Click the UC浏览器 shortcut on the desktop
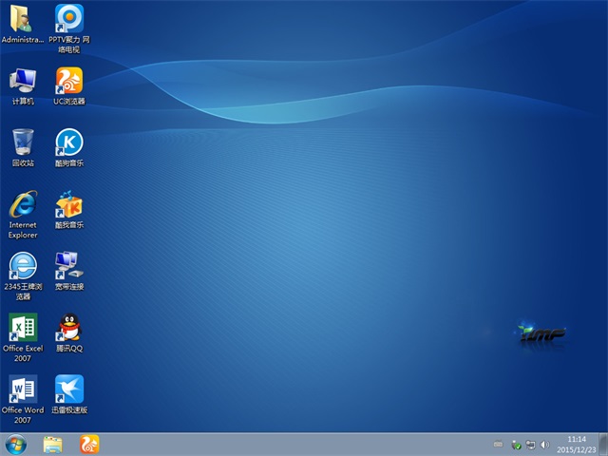 [x=68, y=81]
